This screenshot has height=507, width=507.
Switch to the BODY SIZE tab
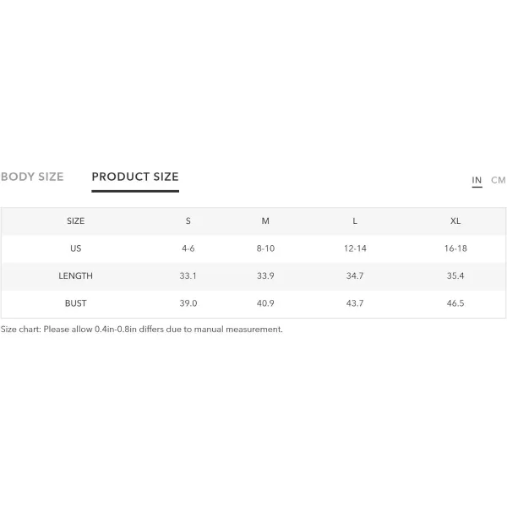tap(32, 177)
